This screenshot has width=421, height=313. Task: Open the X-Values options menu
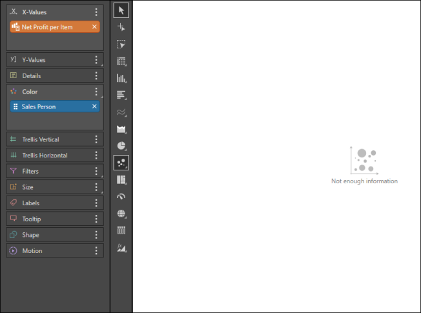point(96,12)
